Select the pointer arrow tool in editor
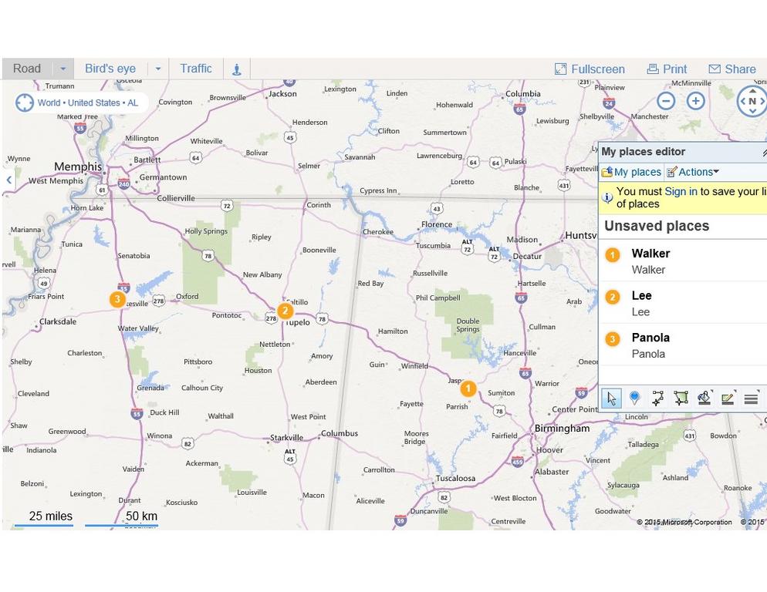767x592 pixels. click(x=611, y=399)
